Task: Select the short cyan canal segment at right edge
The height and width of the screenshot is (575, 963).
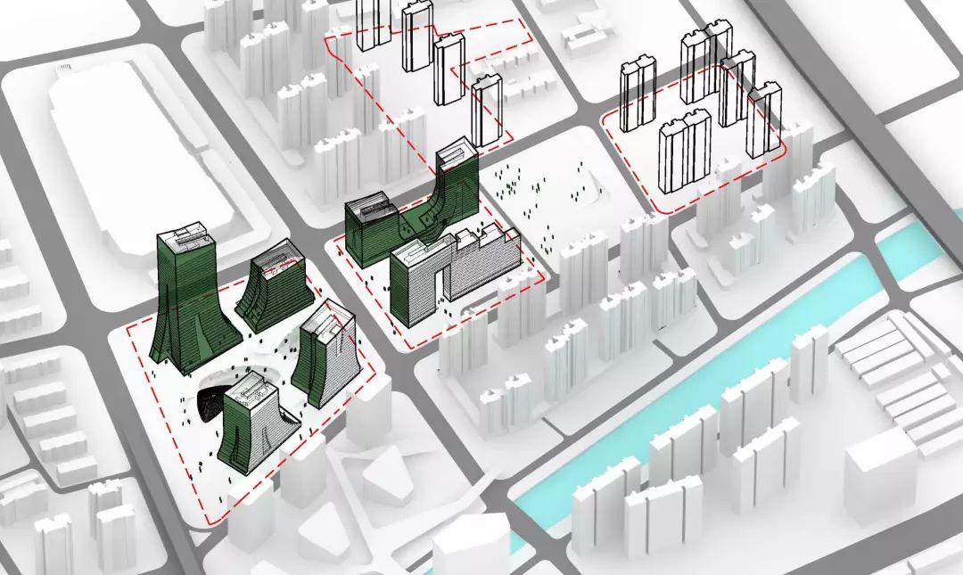Action: [918, 239]
